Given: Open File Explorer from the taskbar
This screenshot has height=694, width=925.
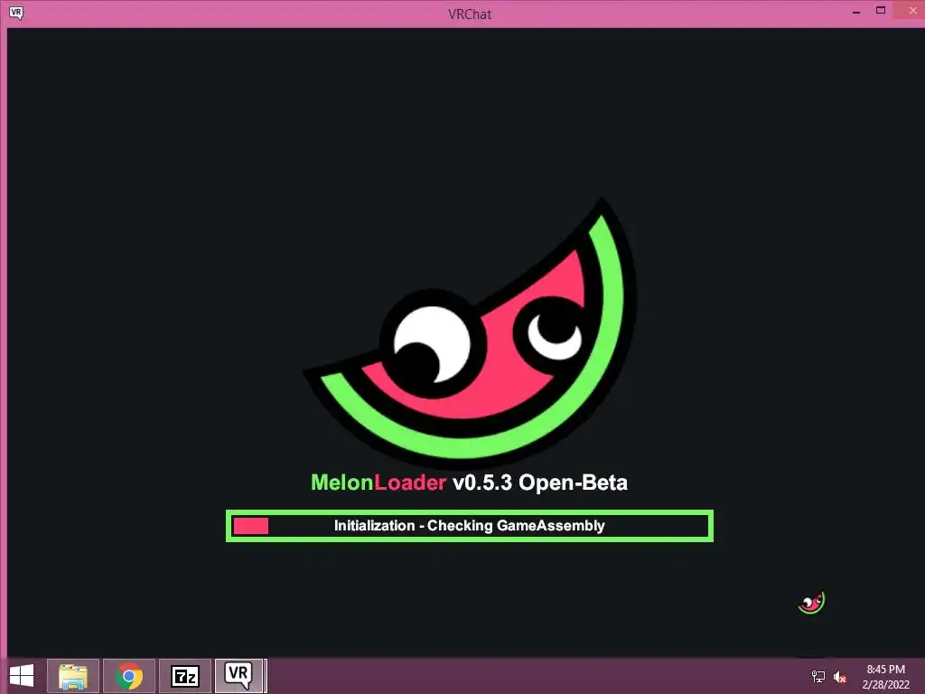Looking at the screenshot, I should [73, 676].
